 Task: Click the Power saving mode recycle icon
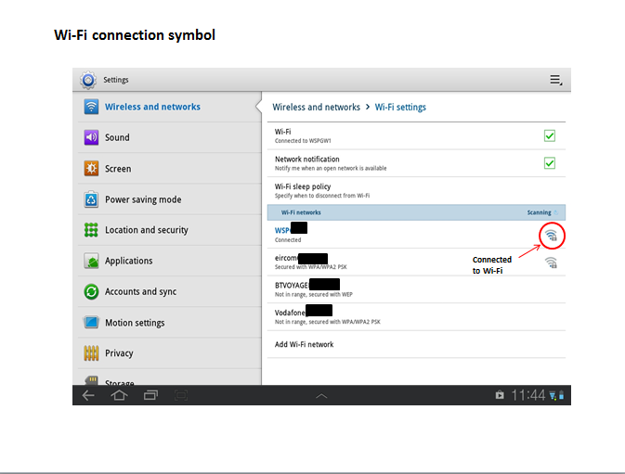point(91,199)
